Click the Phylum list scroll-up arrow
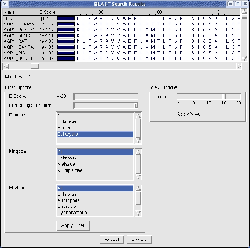This screenshot has width=250, height=248. coord(138,188)
